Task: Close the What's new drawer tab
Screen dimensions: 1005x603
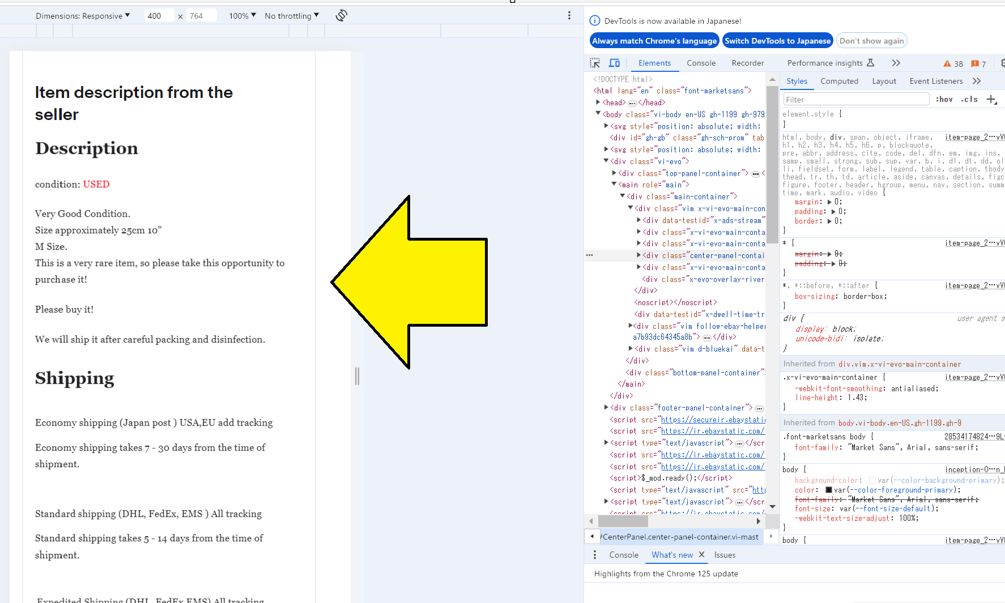Action: point(701,555)
